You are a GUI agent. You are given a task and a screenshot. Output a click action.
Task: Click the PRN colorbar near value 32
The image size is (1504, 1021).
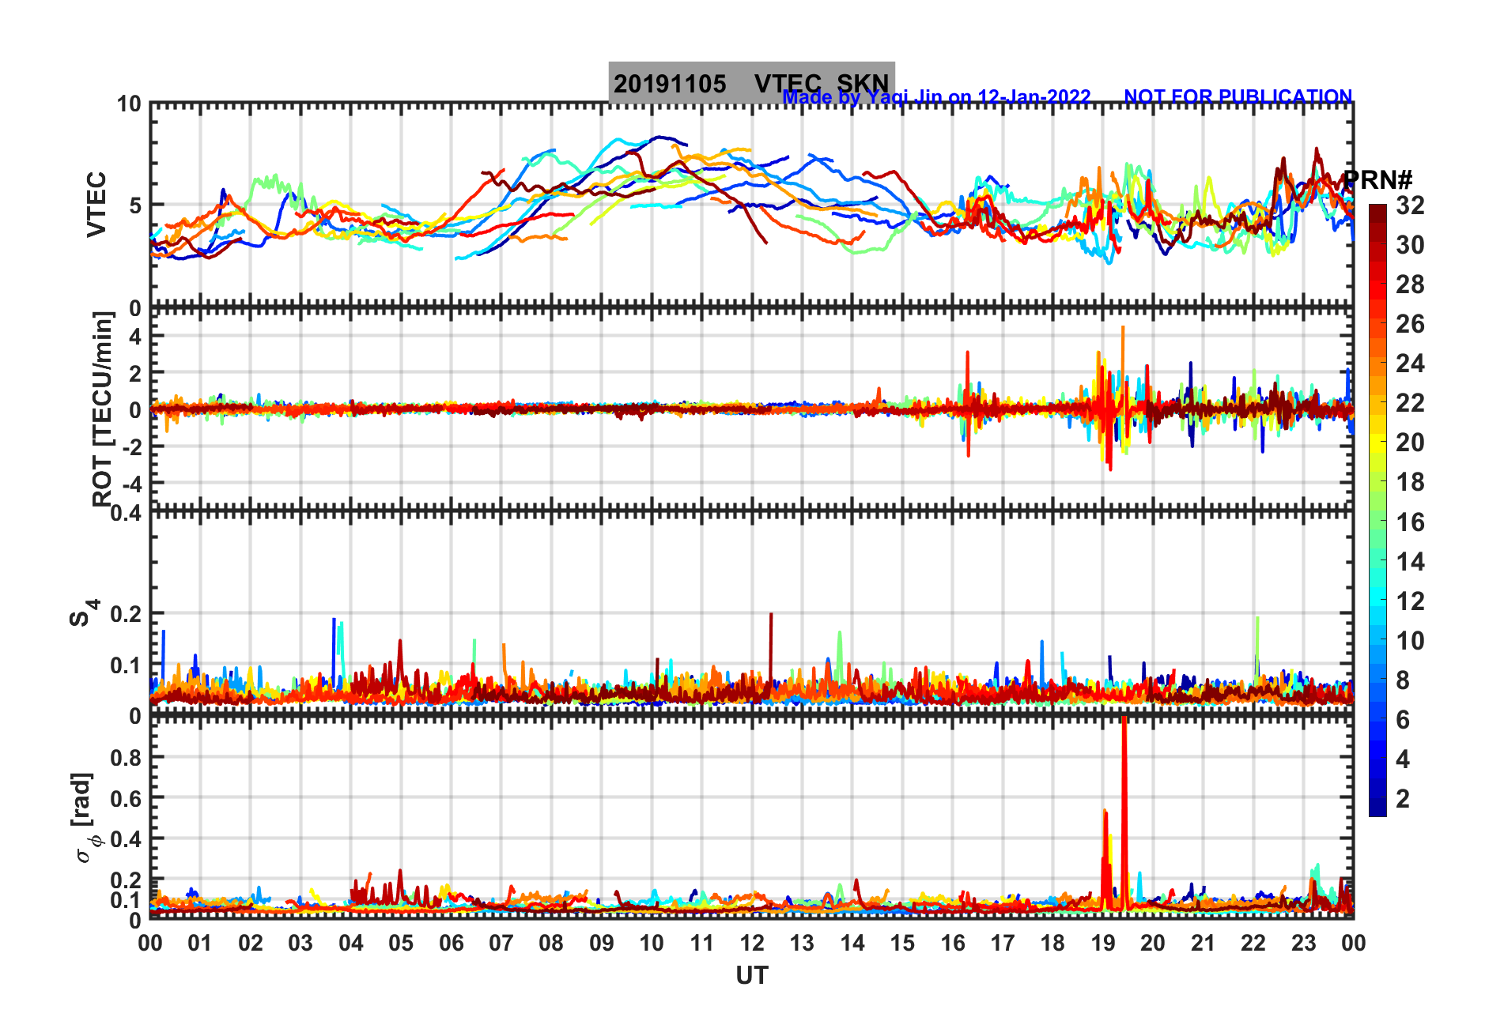1377,209
